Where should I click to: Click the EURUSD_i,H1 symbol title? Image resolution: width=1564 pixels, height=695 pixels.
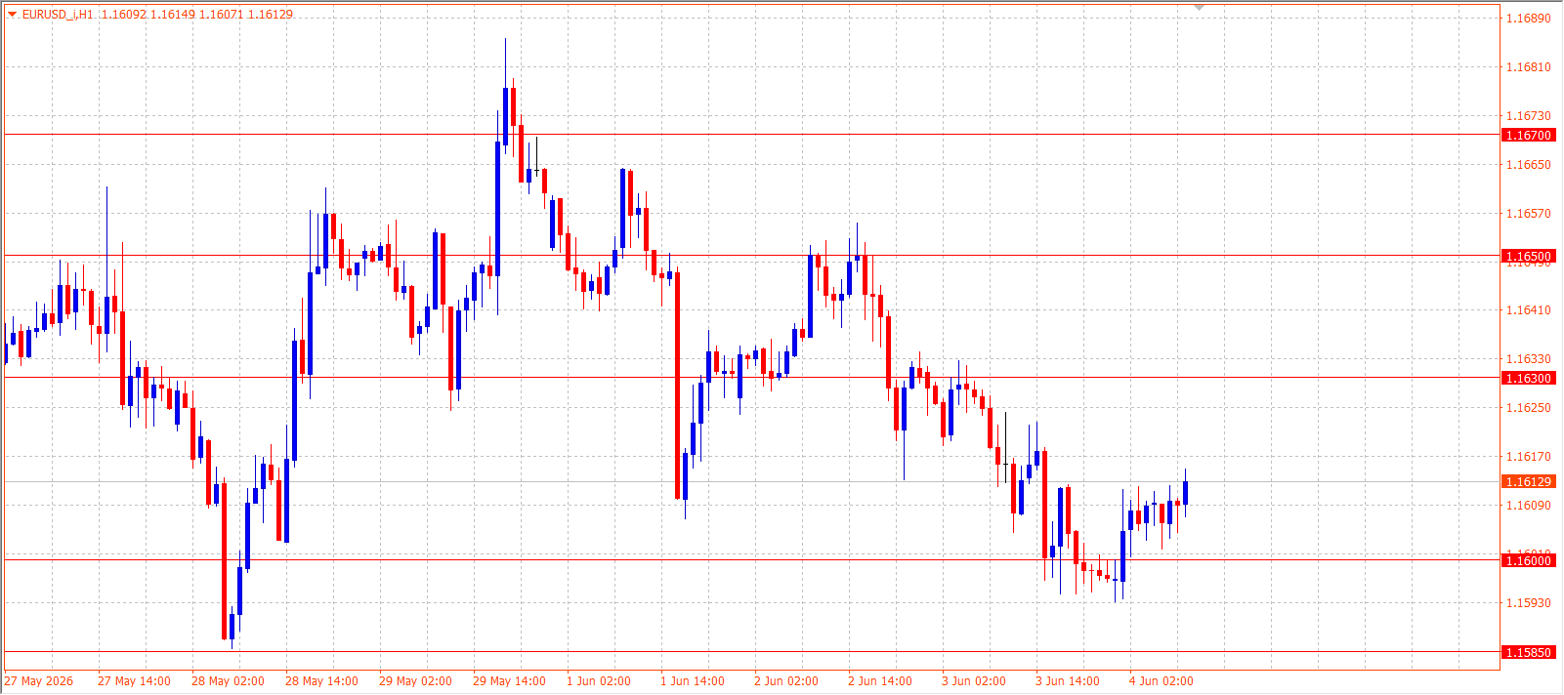(58, 15)
